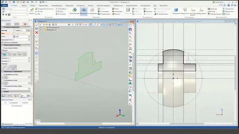Click the Переменные ribbon item
This screenshot has height=134, width=239.
228,12
